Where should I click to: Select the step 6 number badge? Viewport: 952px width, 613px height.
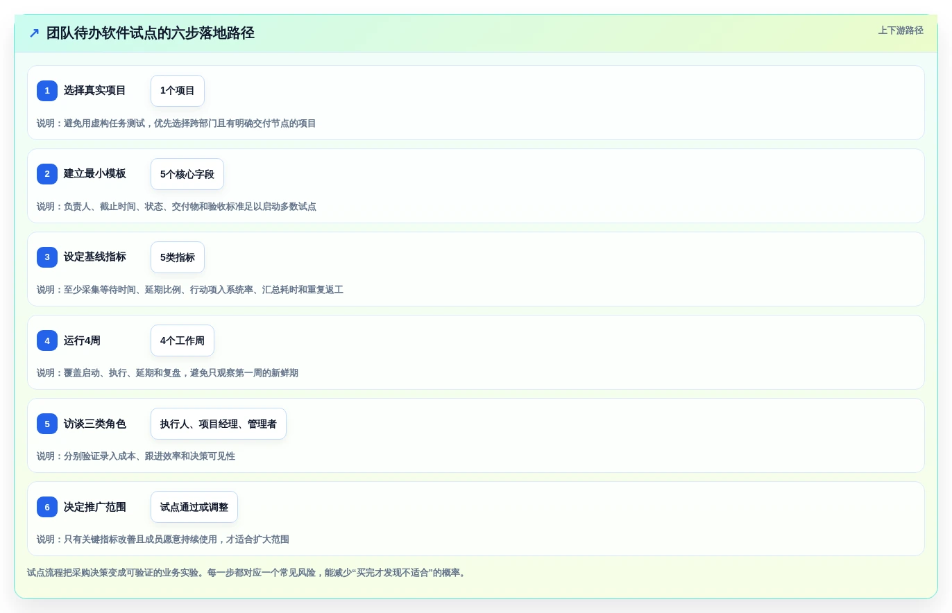click(47, 507)
